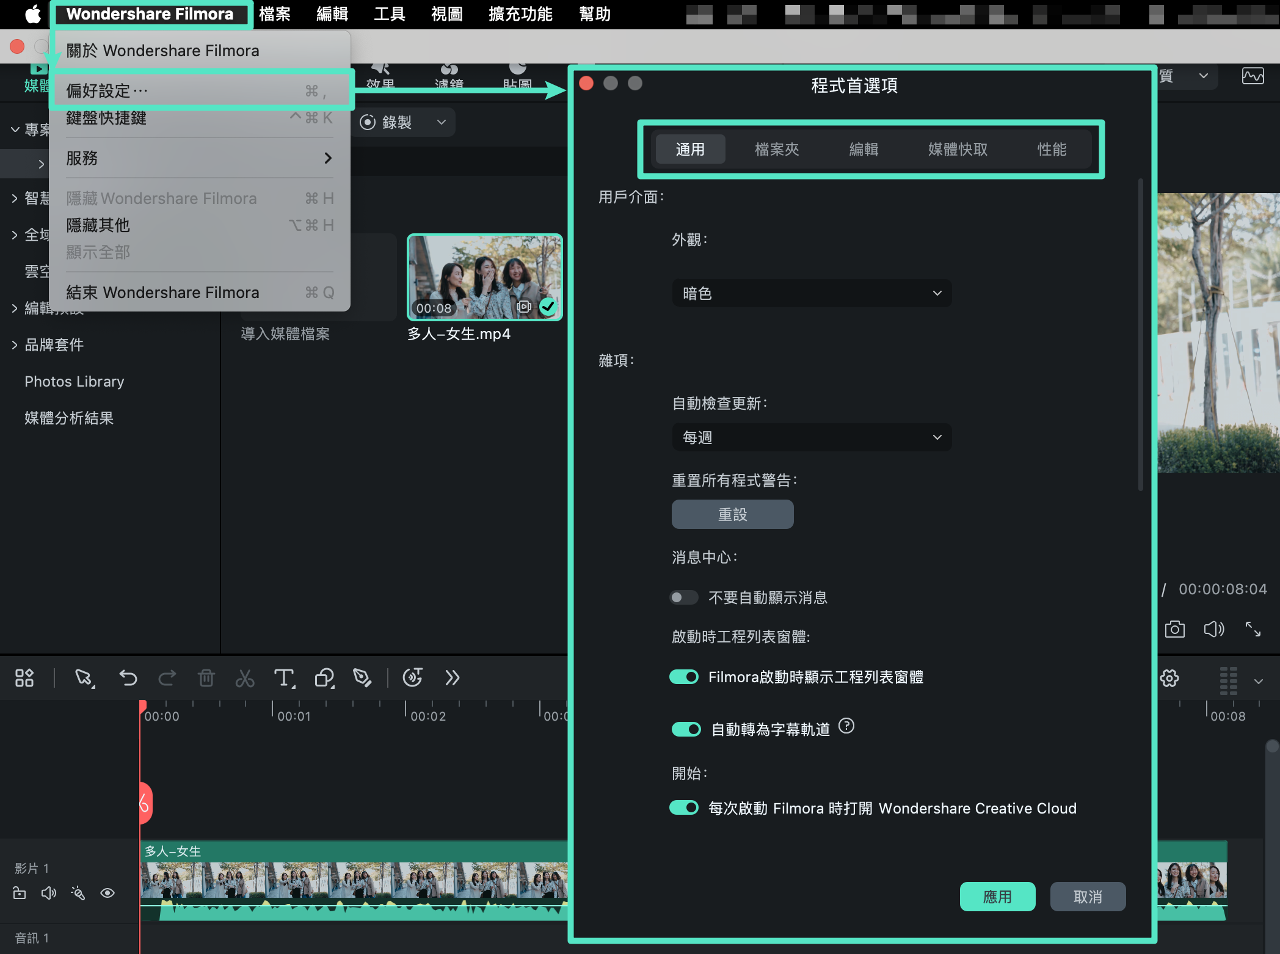1280x954 pixels.
Task: Click the record circle icon 錄製
Action: coord(368,122)
